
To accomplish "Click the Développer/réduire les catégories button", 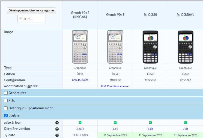I will pyautogui.click(x=32, y=10).
